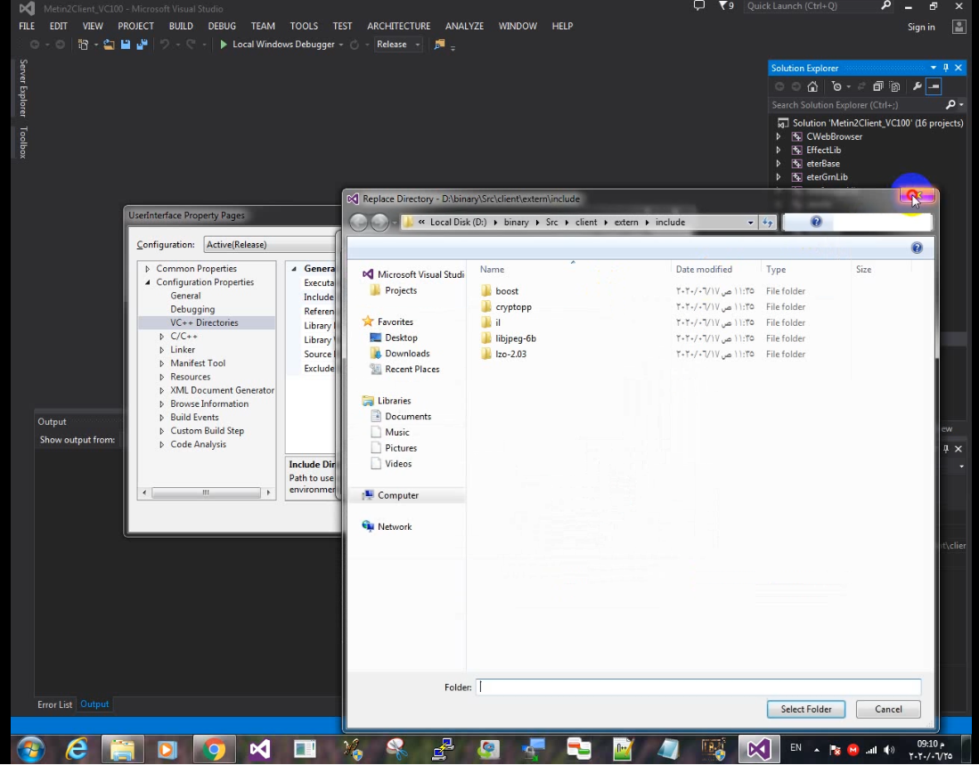Open the notifications flag icon

pos(723,6)
